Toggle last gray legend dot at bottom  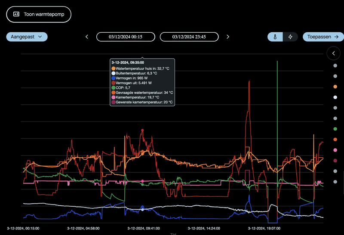pos(335,182)
